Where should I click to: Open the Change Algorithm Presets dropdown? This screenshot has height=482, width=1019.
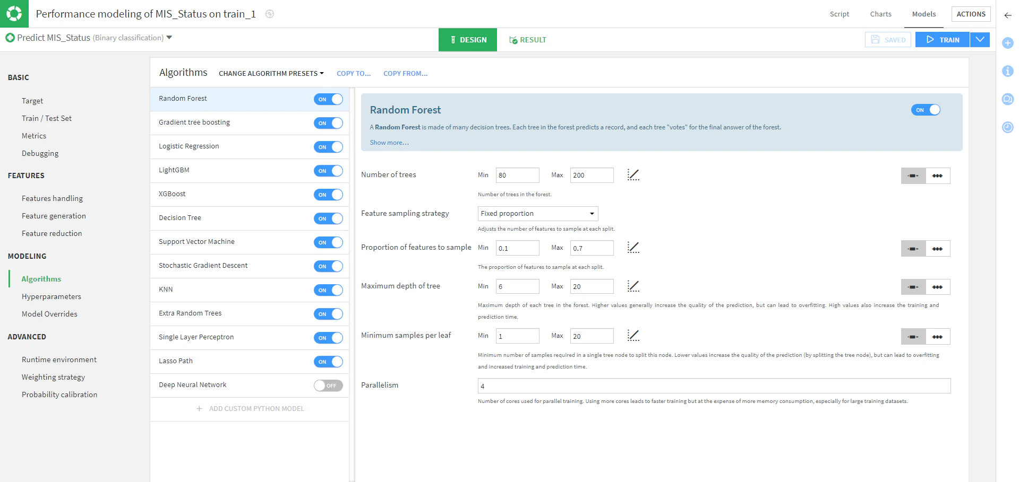[x=271, y=73]
